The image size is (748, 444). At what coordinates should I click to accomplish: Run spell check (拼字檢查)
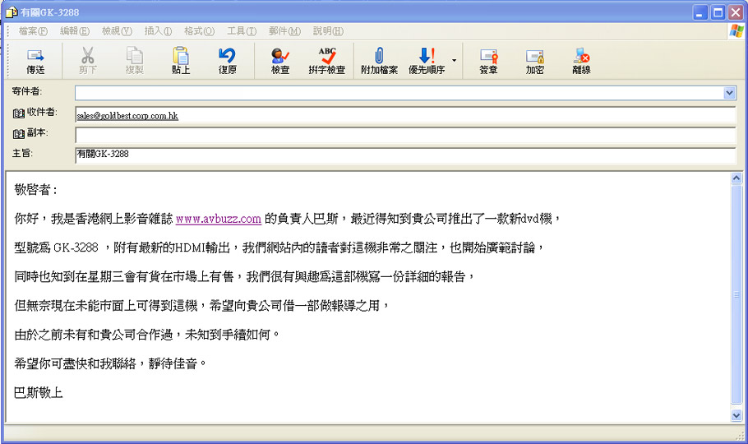[x=326, y=61]
